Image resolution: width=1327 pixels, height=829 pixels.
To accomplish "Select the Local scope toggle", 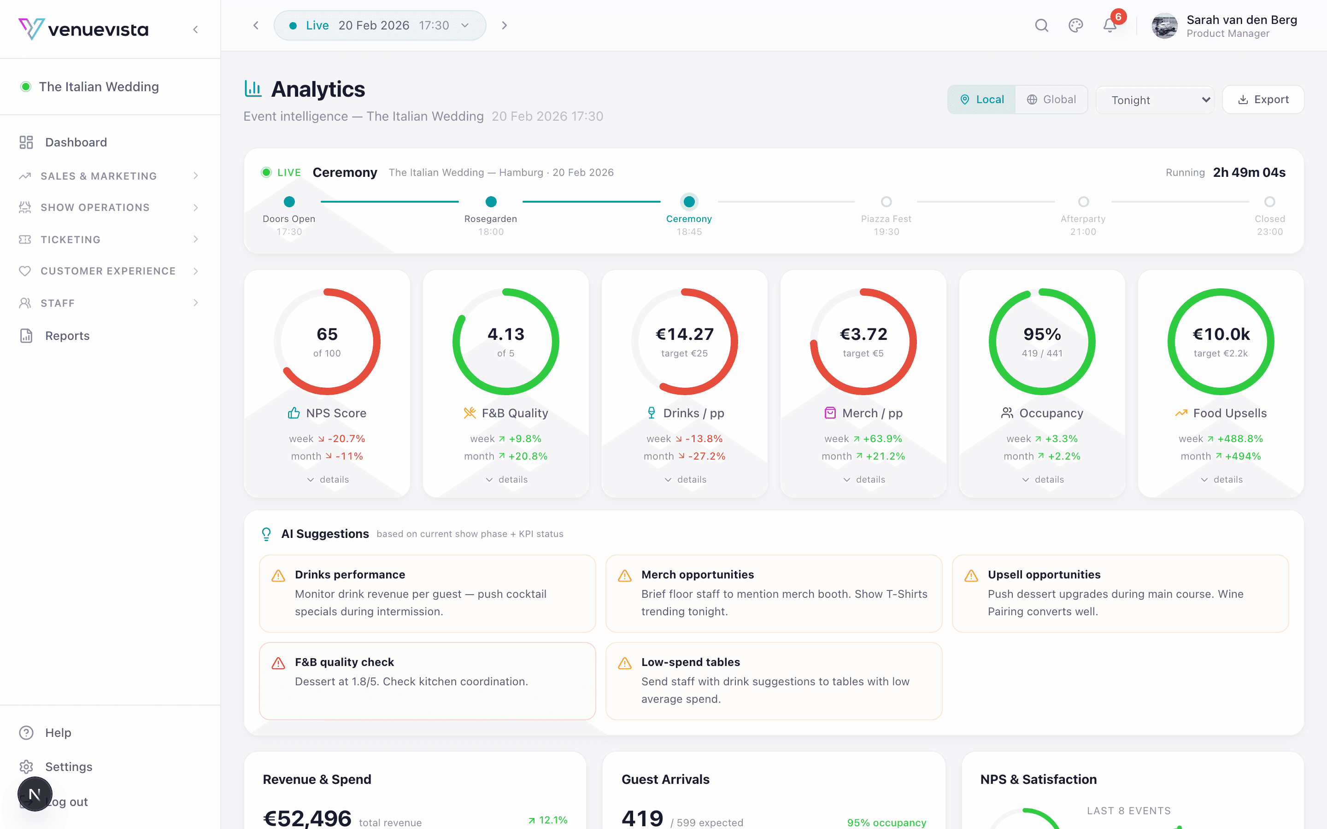I will point(981,100).
